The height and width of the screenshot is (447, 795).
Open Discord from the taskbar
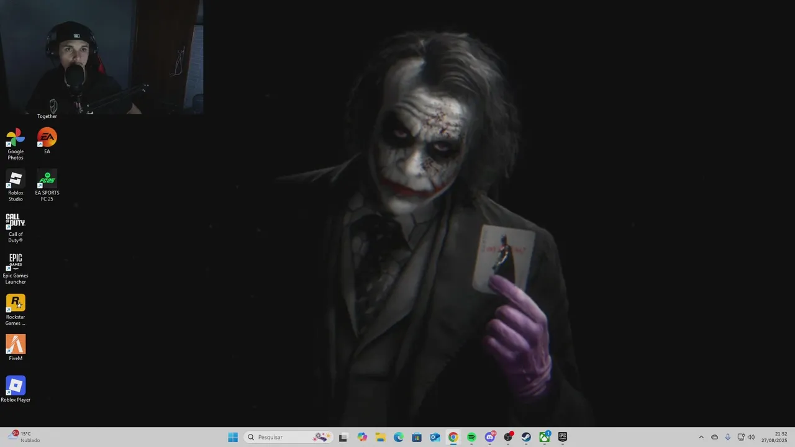coord(490,437)
